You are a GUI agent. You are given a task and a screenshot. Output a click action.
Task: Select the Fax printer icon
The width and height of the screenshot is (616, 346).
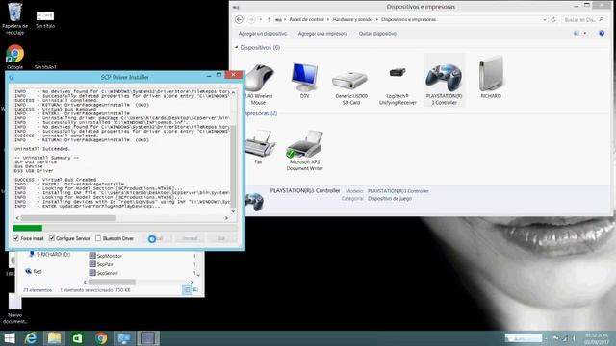coord(259,147)
